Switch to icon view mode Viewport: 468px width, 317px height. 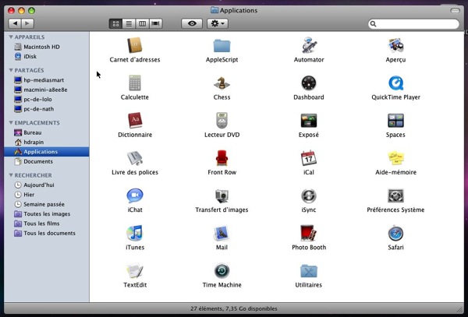coord(116,24)
